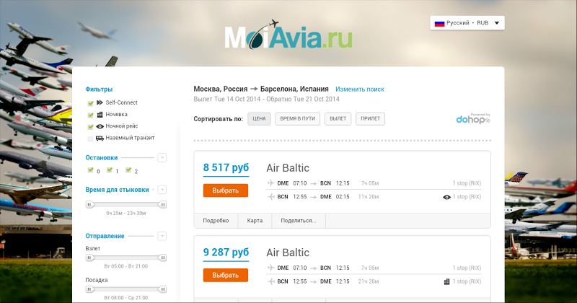
Task: Click the dohop logo
Action: click(x=473, y=119)
